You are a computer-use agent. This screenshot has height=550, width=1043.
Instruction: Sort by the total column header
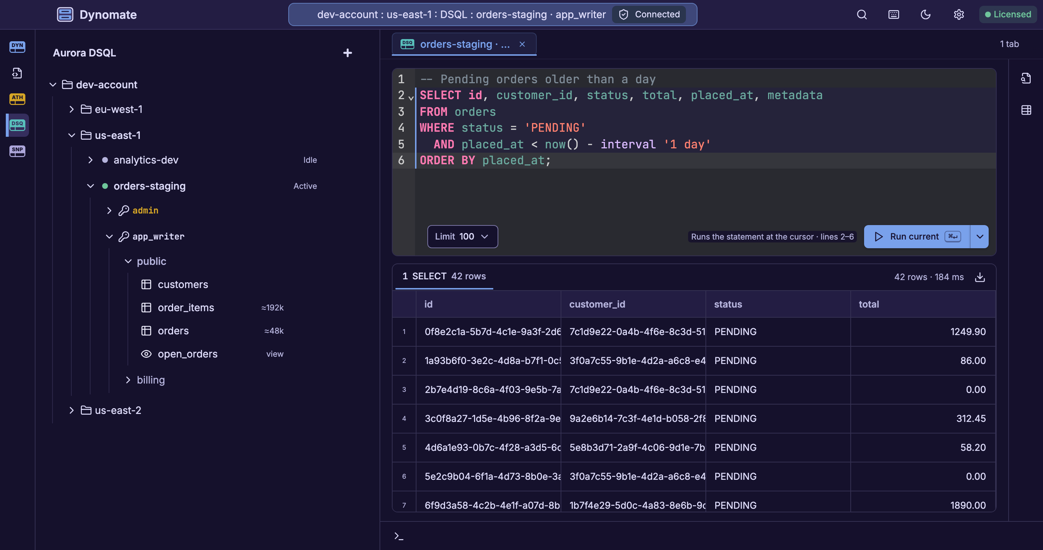923,305
